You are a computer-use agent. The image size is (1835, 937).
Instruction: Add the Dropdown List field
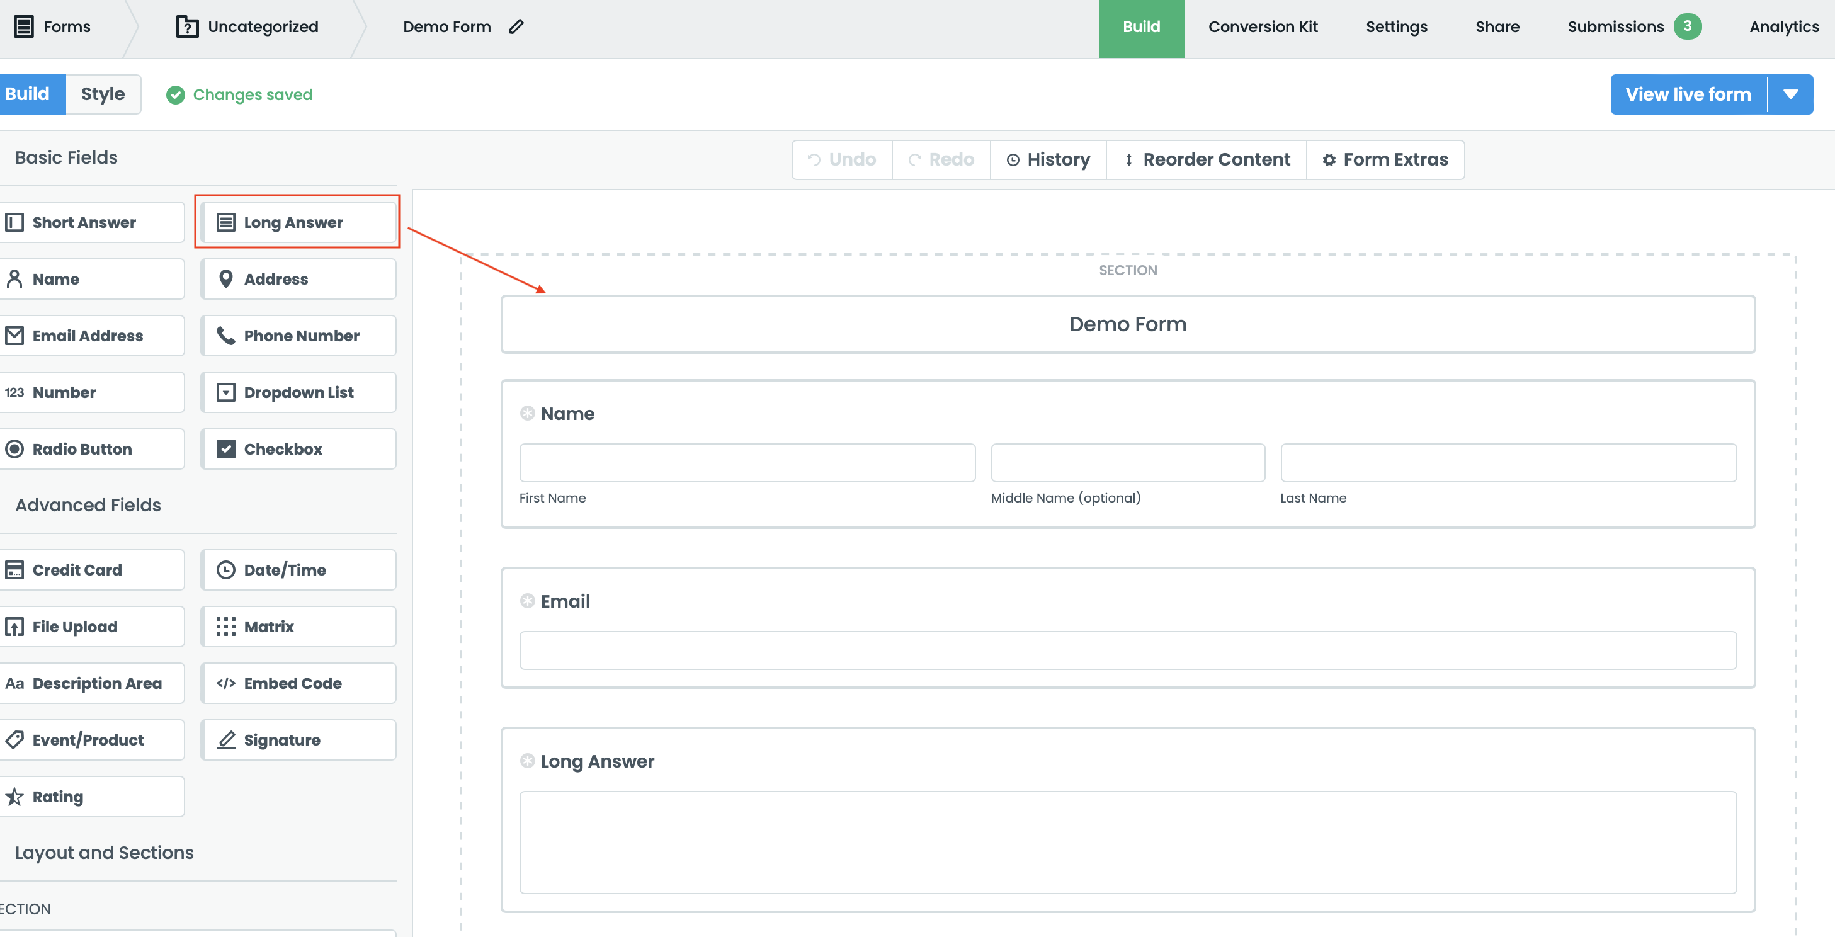pyautogui.click(x=298, y=392)
